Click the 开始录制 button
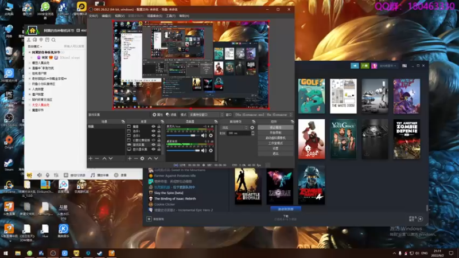The height and width of the screenshot is (258, 459). coord(275,133)
